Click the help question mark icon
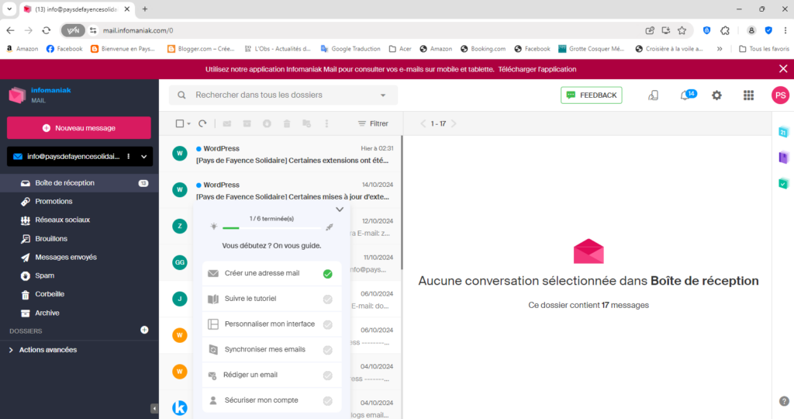The height and width of the screenshot is (419, 794). point(783,401)
